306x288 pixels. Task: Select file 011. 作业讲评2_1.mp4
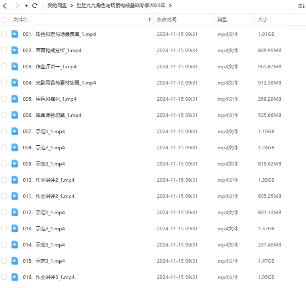coord(49,196)
